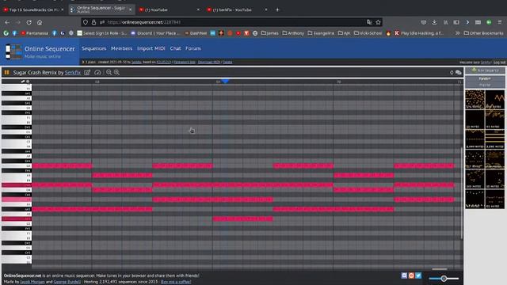Open the Firefox hamburger menu
The width and height of the screenshot is (507, 285).
click(x=500, y=22)
